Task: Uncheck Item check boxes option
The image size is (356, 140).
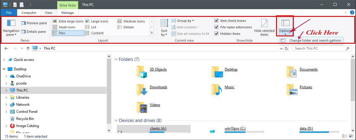Action: pyautogui.click(x=216, y=21)
